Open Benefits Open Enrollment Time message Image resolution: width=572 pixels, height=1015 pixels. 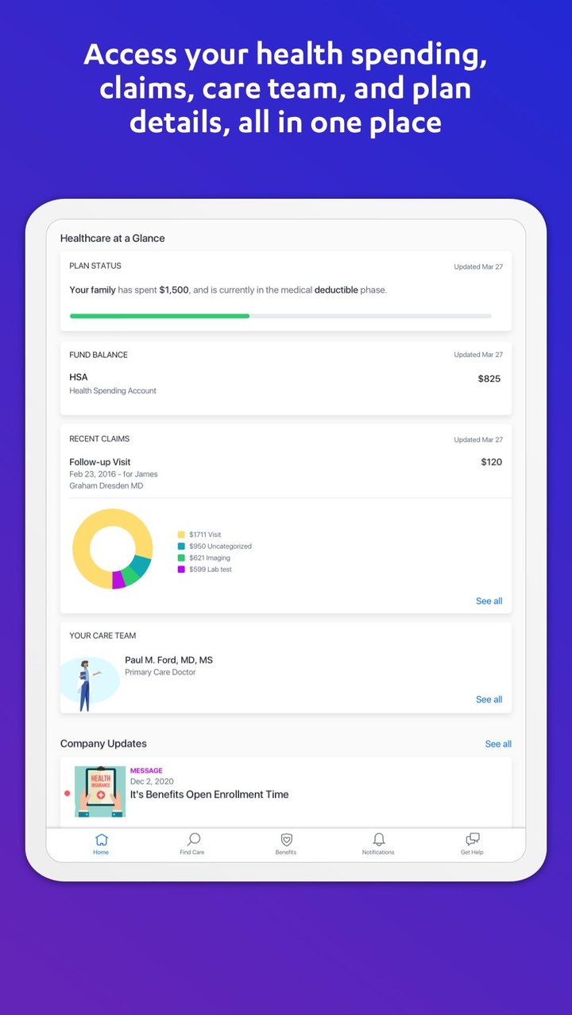click(x=209, y=795)
